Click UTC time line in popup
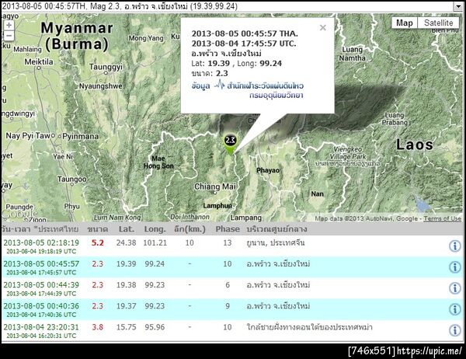 (244, 44)
